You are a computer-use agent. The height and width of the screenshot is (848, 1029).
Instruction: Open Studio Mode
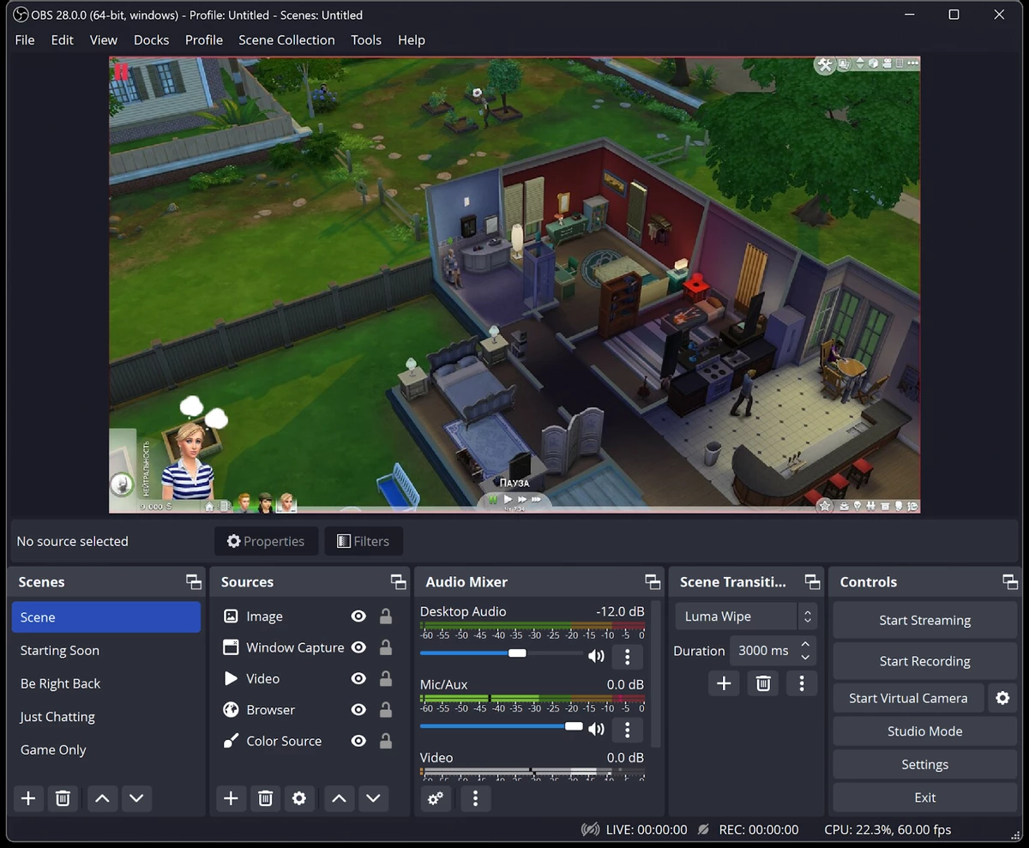tap(924, 731)
